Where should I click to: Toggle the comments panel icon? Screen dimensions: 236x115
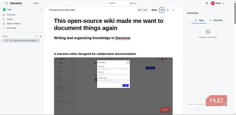point(162,10)
